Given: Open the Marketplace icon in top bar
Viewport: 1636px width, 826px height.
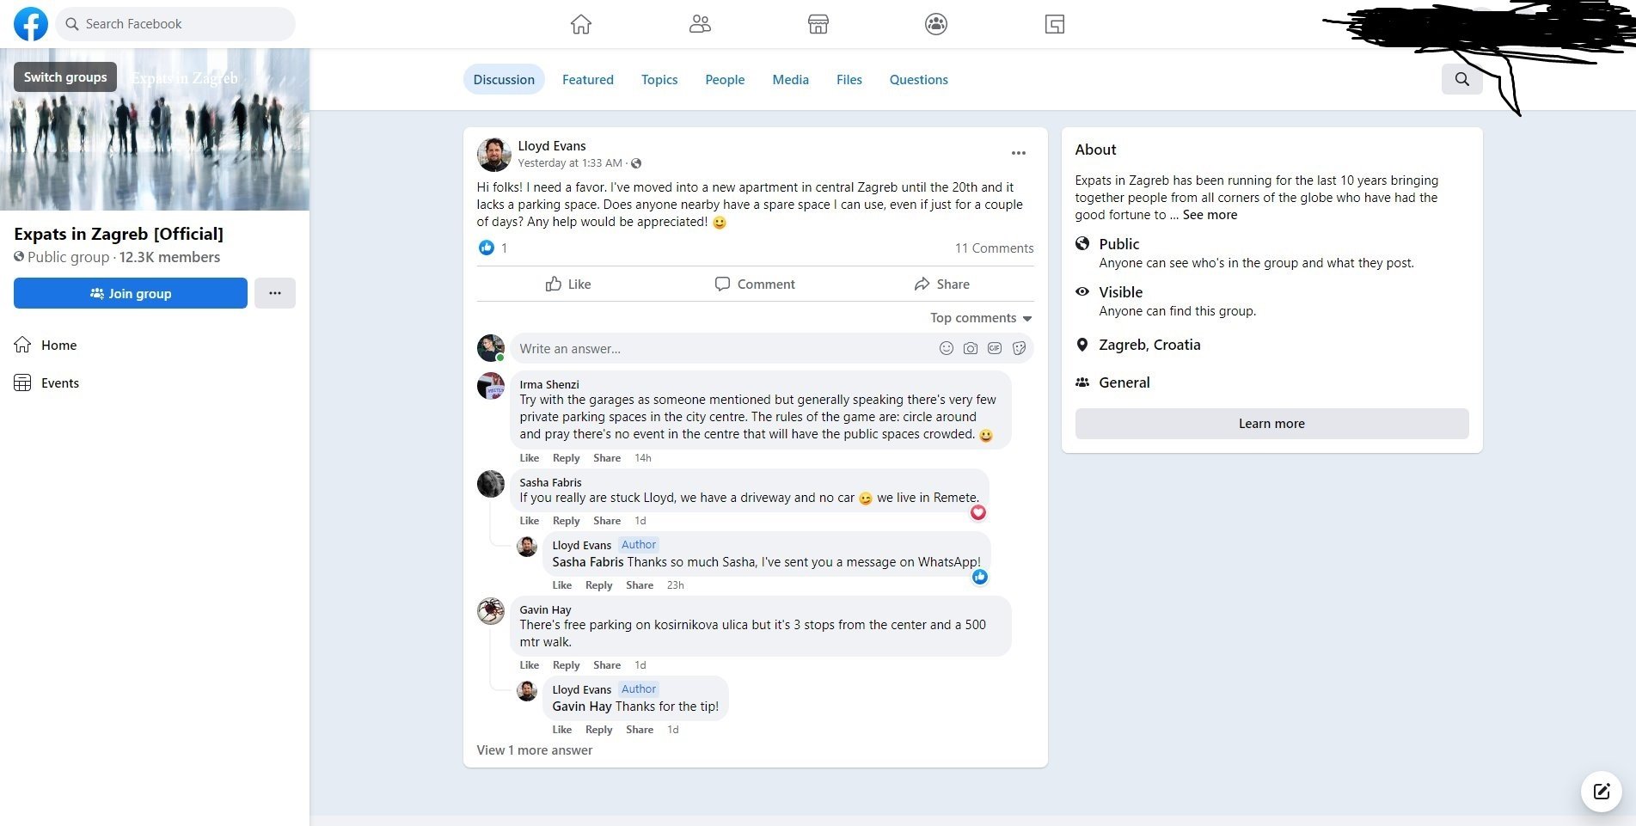Looking at the screenshot, I should point(818,24).
